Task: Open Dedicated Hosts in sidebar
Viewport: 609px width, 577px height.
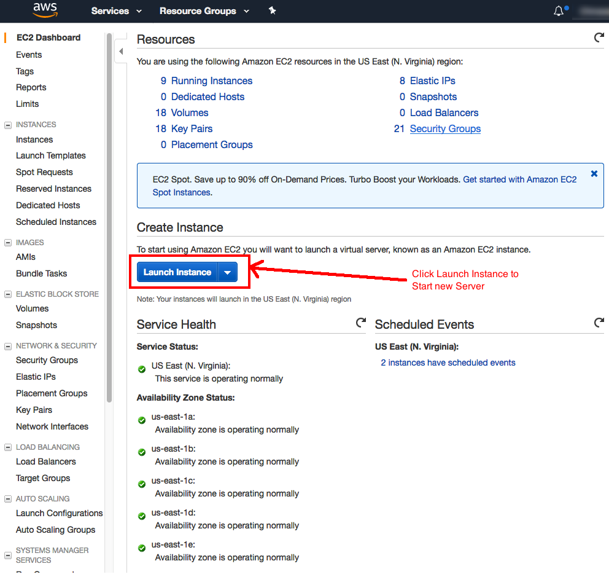Action: point(48,205)
